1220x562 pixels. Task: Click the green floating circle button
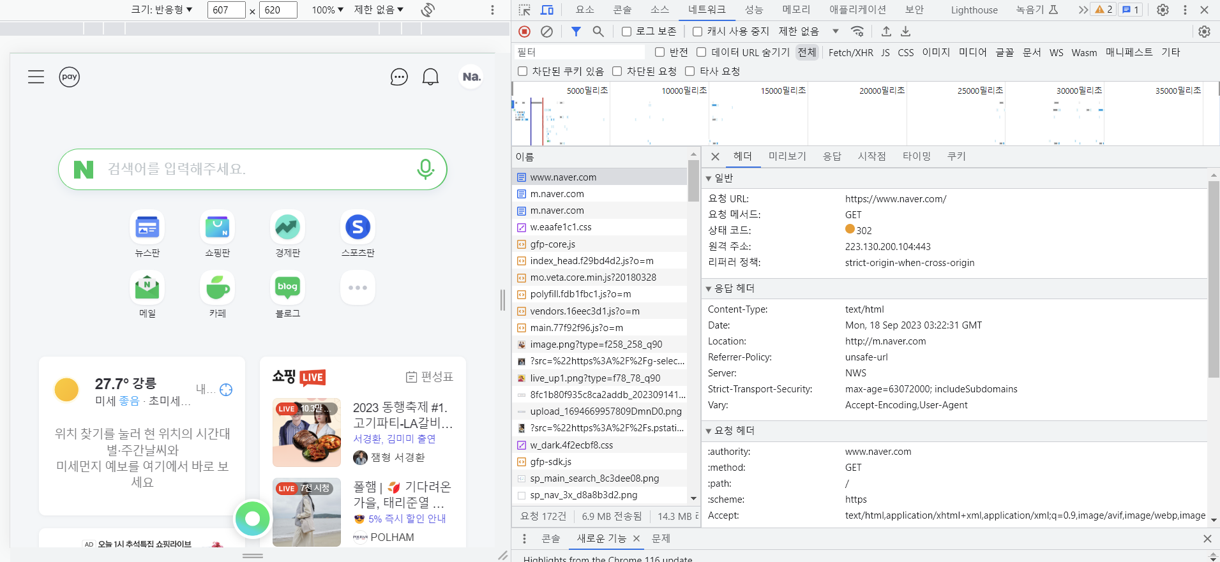(253, 519)
